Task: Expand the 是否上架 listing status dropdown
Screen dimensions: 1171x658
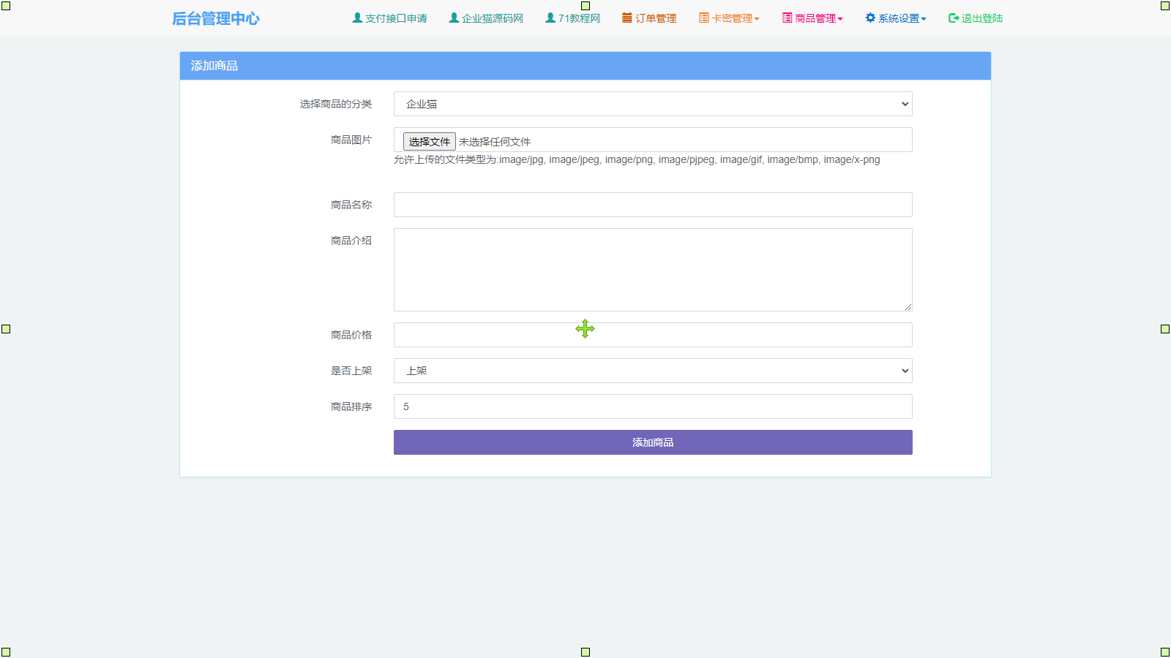Action: [653, 371]
